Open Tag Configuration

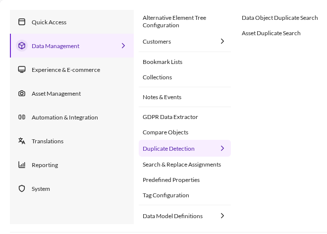tap(166, 195)
